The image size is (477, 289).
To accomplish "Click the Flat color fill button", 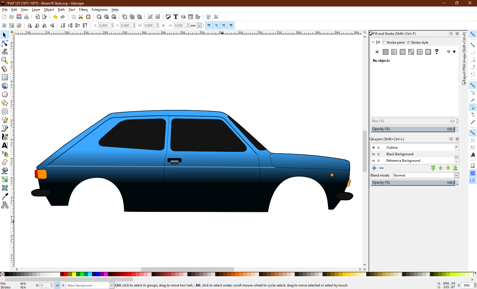I will (x=386, y=52).
